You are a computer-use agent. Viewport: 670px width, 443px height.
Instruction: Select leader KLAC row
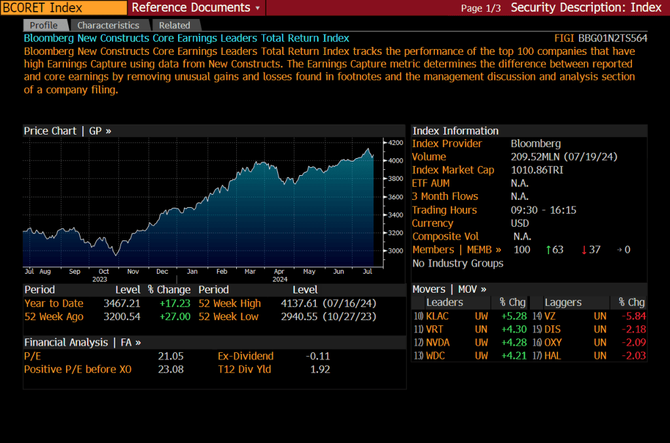(470, 316)
